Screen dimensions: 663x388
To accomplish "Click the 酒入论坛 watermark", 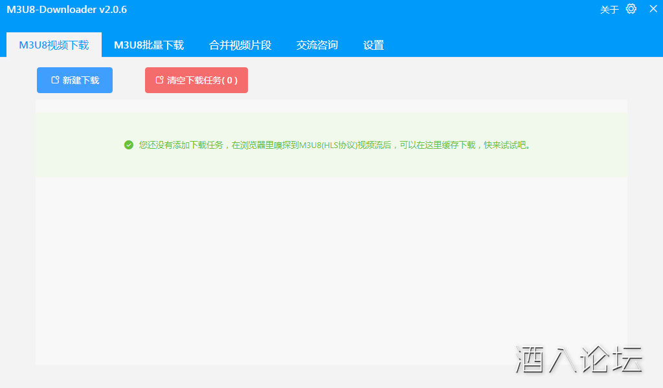I will coord(578,359).
